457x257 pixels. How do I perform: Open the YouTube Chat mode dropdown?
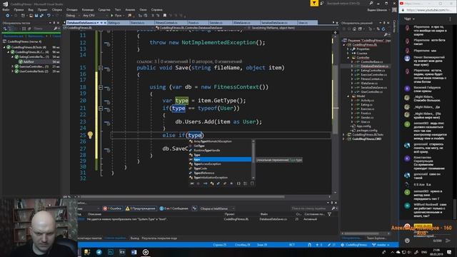409,19
